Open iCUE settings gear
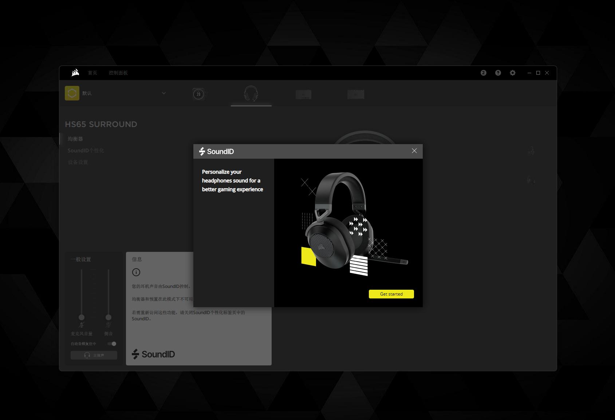 click(513, 73)
